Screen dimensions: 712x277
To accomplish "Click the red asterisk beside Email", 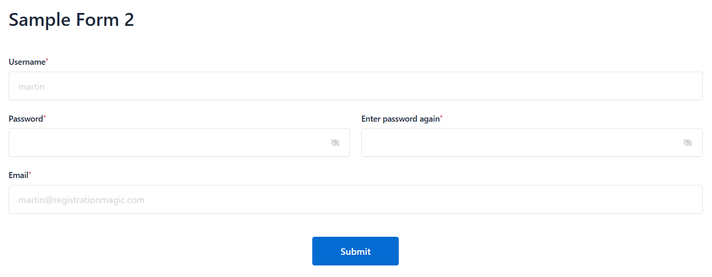I will [x=30, y=174].
